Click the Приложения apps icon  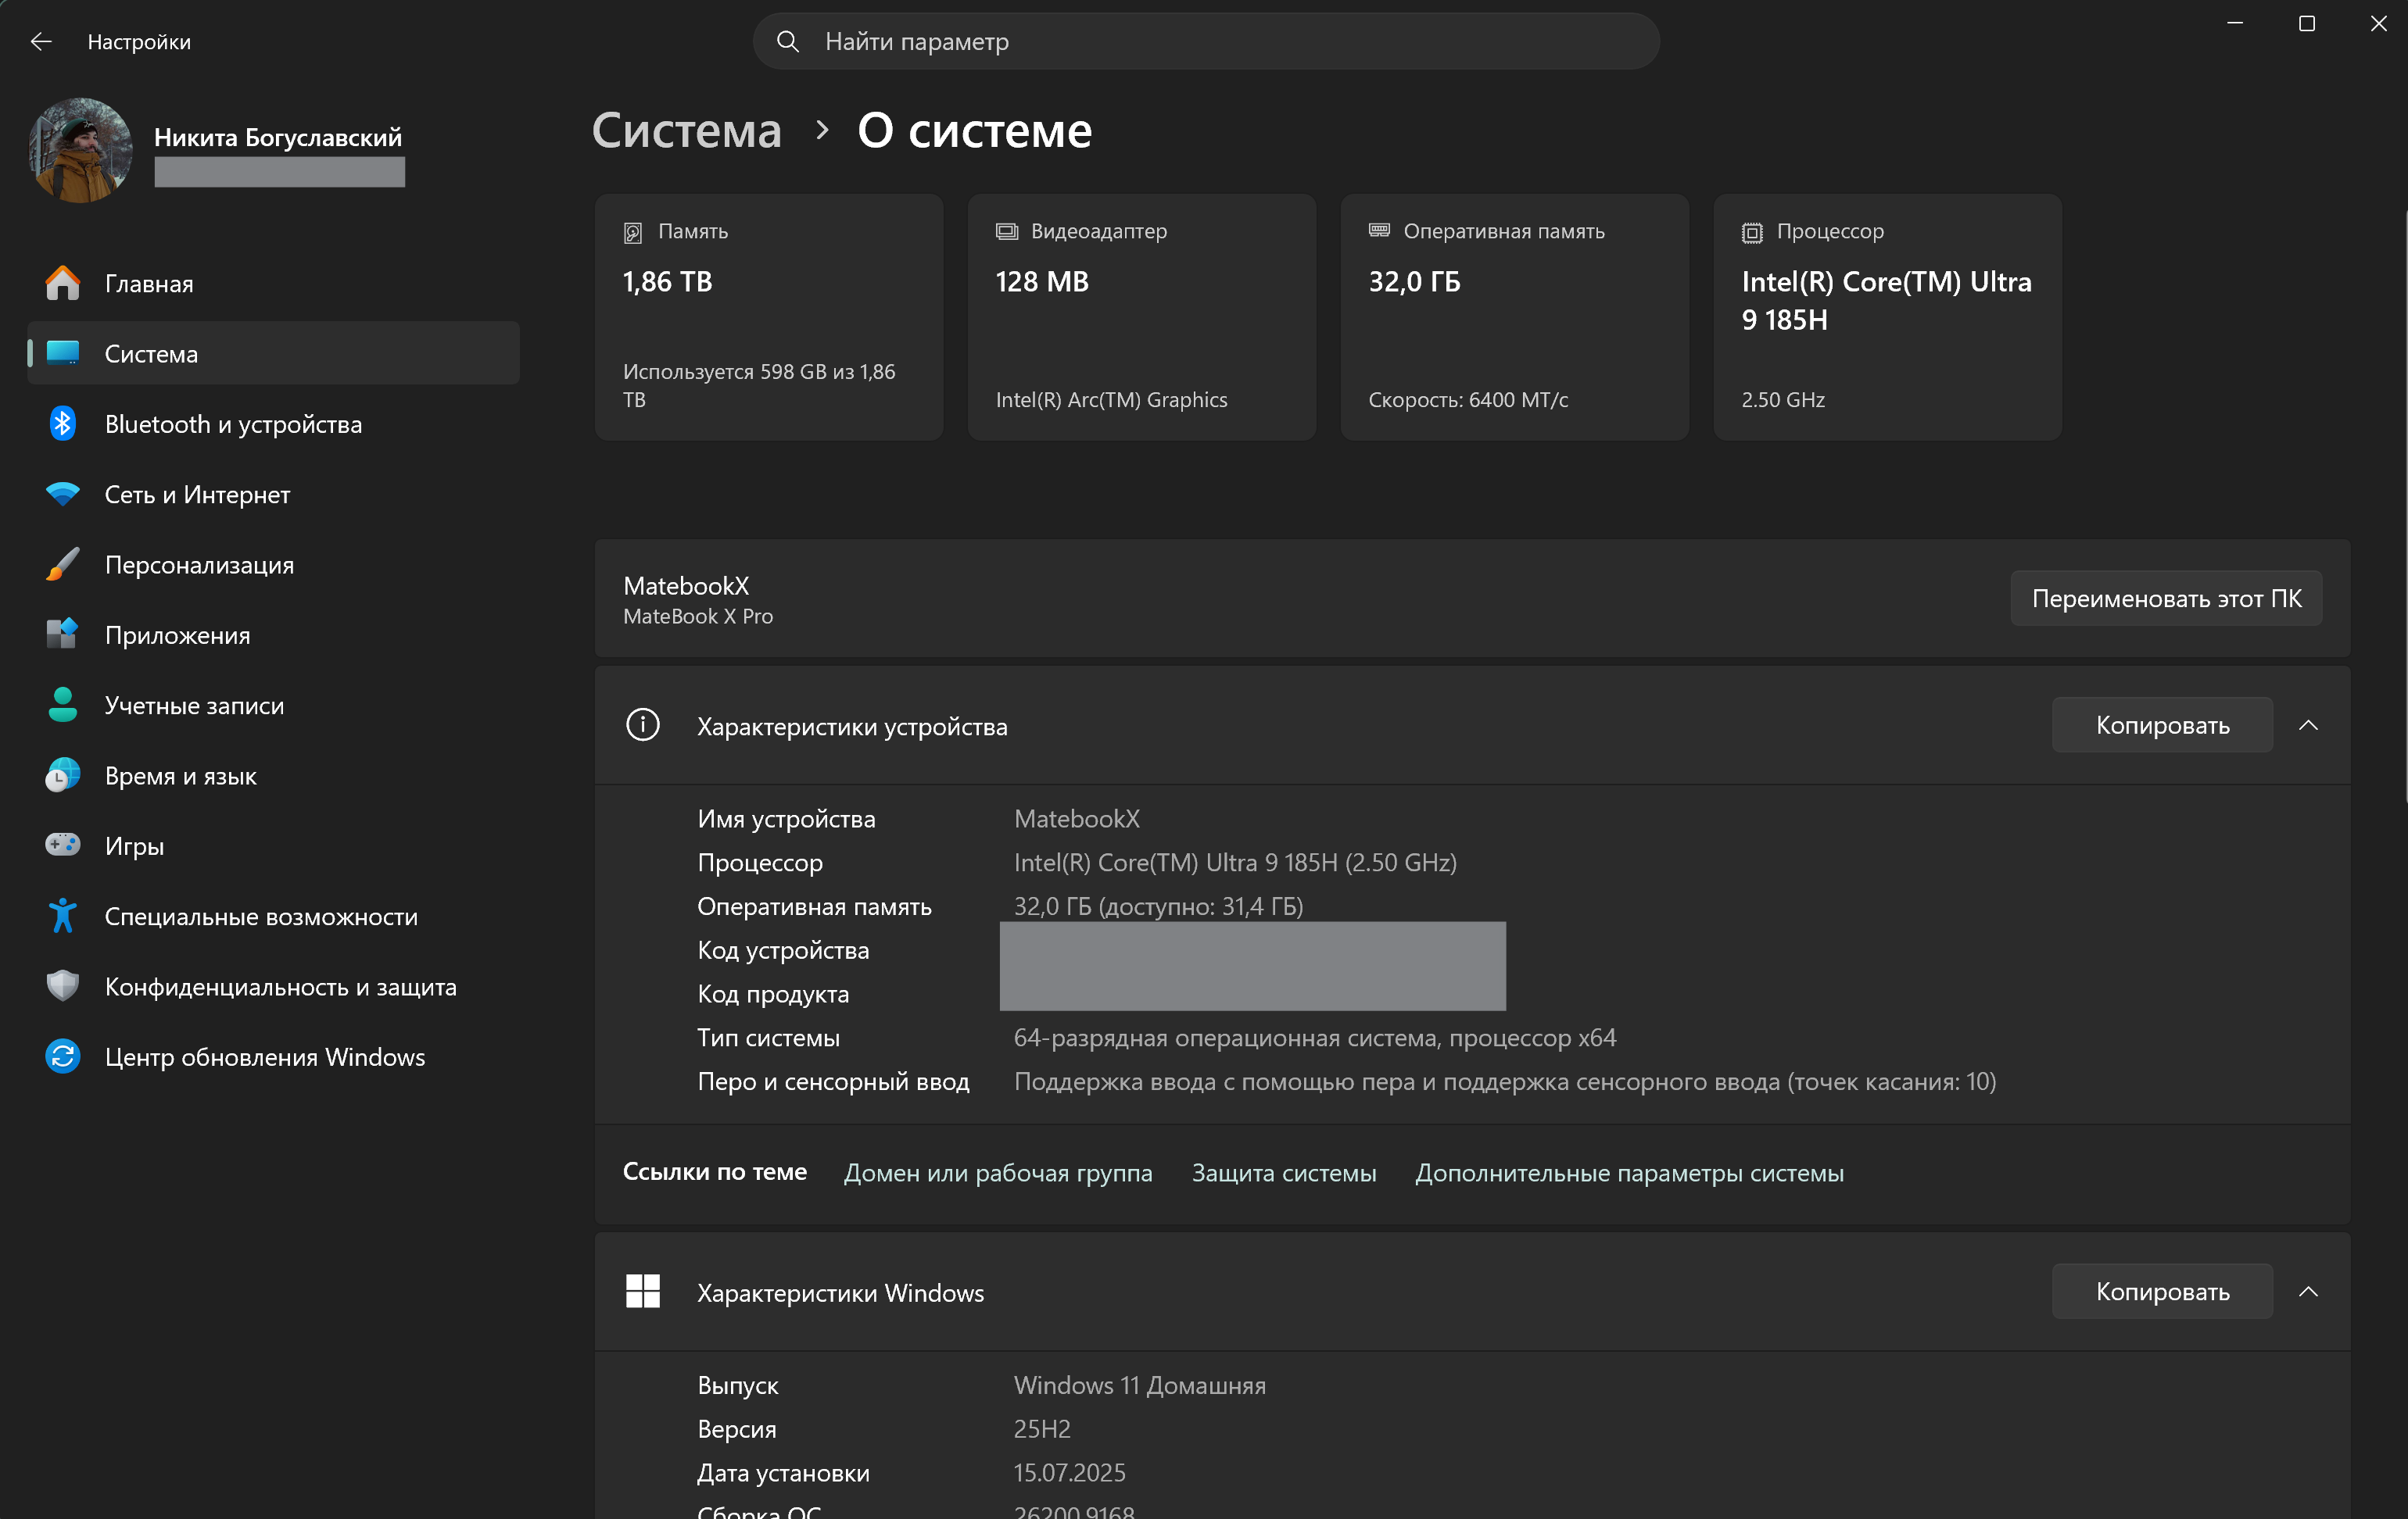tap(62, 634)
